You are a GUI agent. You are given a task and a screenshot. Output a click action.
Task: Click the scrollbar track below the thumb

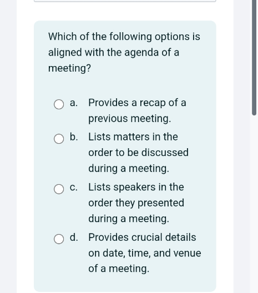click(254, 204)
